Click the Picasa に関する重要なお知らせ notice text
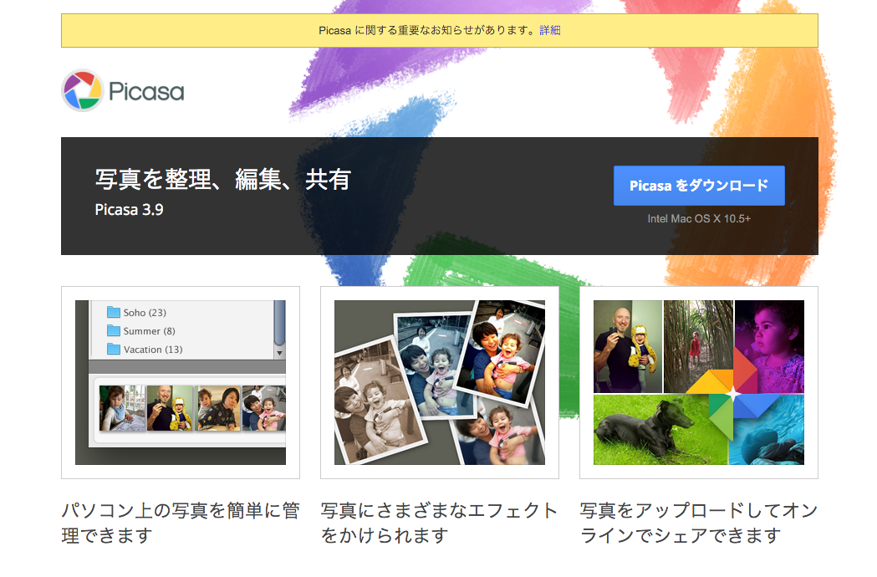 click(x=428, y=30)
